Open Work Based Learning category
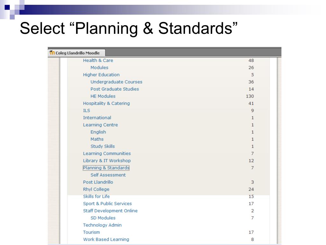This screenshot has width=326, height=245. 106,239
